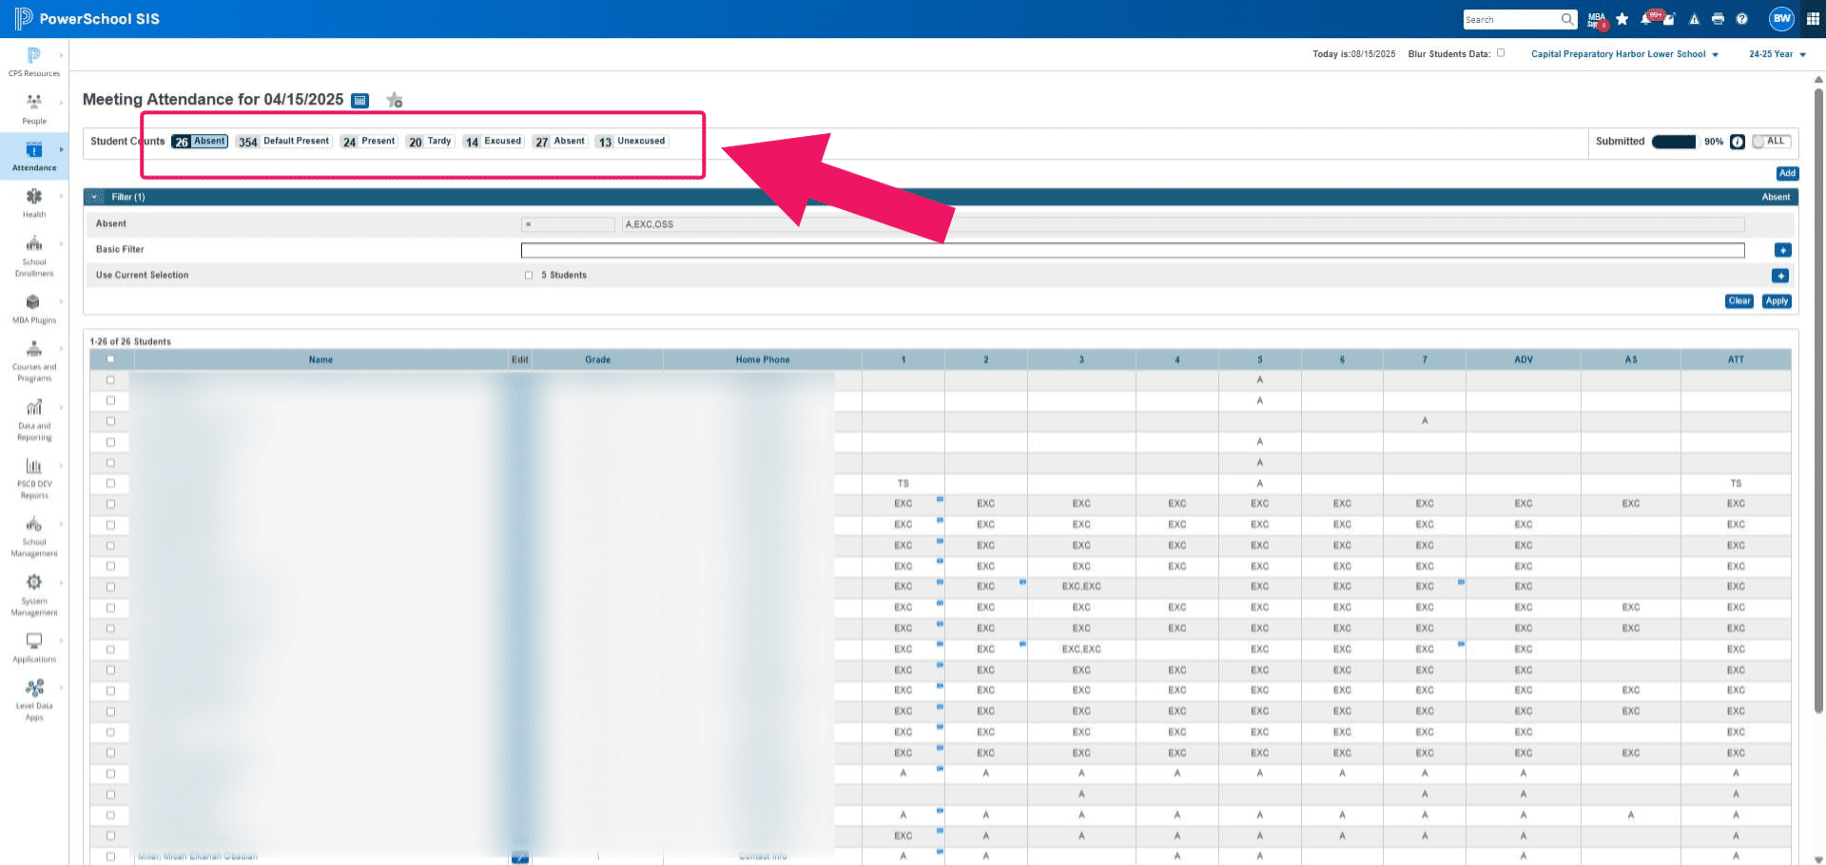Open School Management in the sidebar
This screenshot has width=1826, height=865.
click(x=34, y=537)
